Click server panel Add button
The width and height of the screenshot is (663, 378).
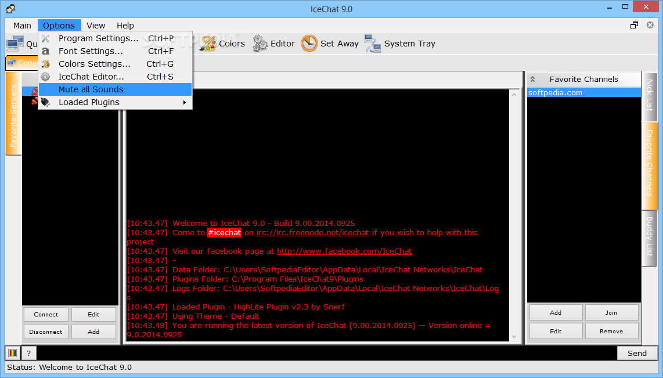coord(93,332)
